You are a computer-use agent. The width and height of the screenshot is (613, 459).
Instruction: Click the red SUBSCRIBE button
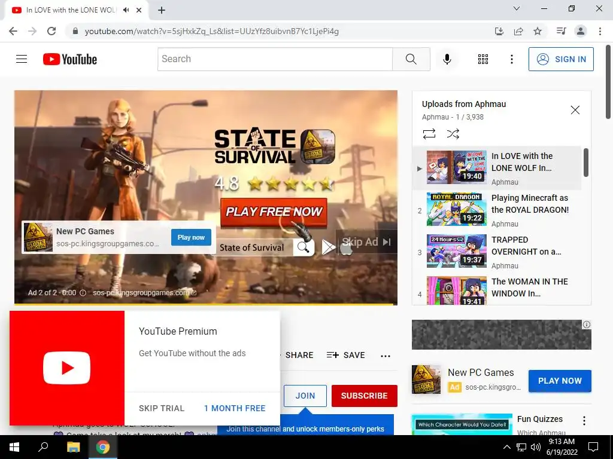click(x=365, y=396)
